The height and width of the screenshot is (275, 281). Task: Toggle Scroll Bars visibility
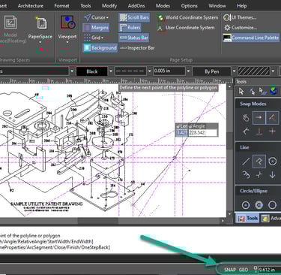(x=134, y=17)
